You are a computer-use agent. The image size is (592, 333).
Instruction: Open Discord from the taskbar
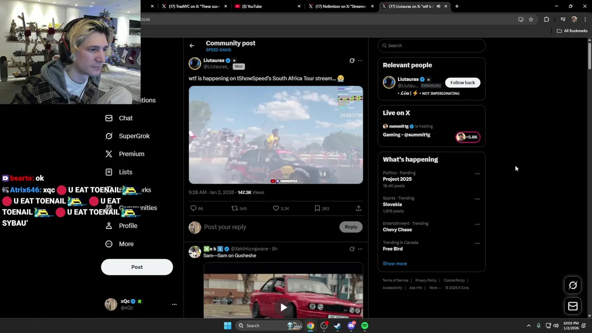tap(351, 326)
